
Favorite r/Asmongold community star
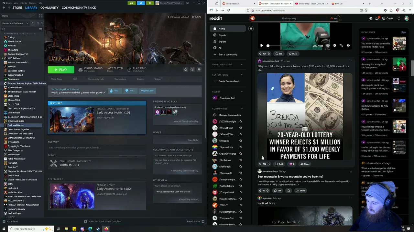pos(240,173)
